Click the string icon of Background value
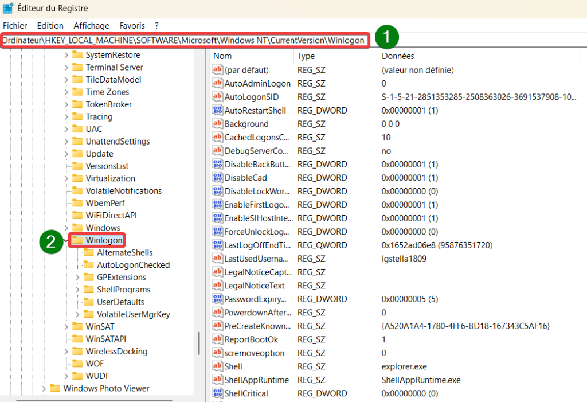587x402 pixels. (217, 124)
